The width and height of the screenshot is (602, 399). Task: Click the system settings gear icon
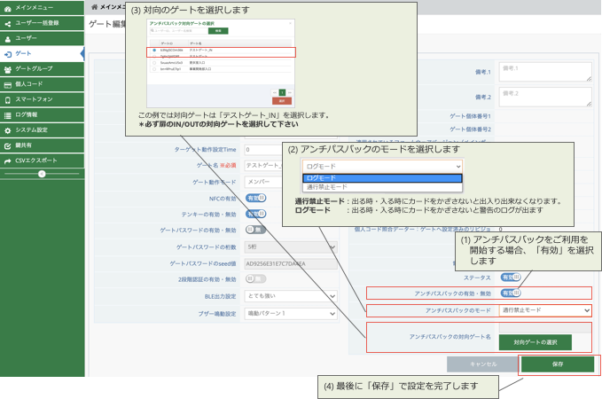coord(8,130)
